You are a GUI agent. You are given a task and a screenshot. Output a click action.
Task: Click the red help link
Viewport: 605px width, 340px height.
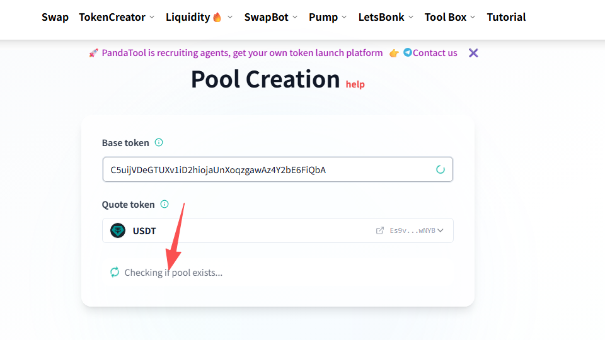355,84
